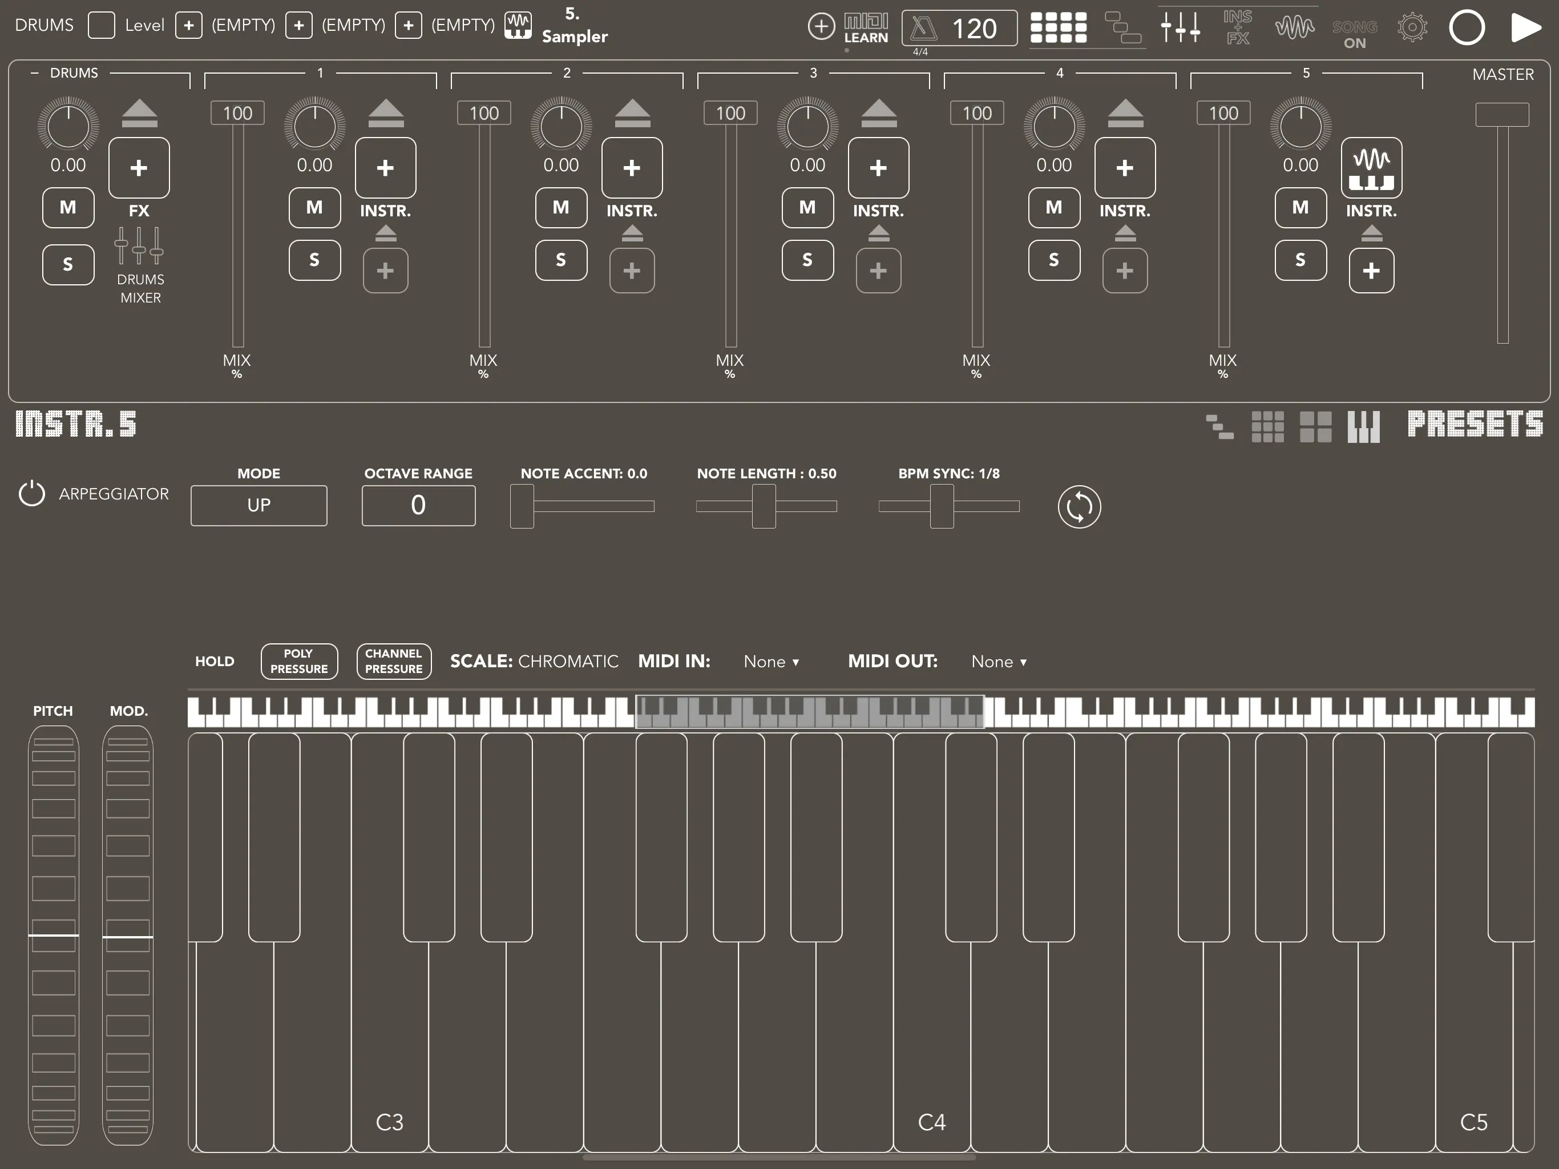Image resolution: width=1559 pixels, height=1169 pixels.
Task: Solo the Drums channel
Action: tap(68, 264)
